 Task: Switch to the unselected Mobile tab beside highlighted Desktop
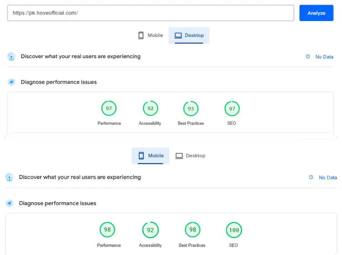150,36
